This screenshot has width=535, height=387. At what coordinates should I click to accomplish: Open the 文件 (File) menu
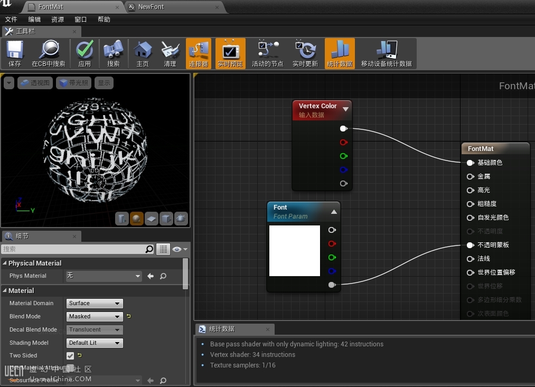(x=11, y=20)
